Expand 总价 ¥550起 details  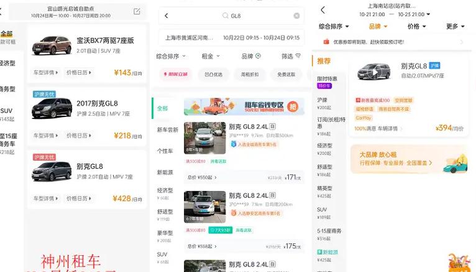202,177
